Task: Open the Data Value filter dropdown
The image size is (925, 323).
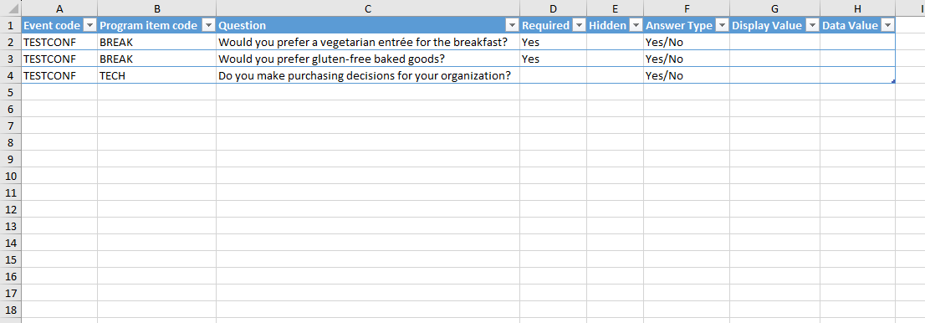Action: click(x=887, y=25)
